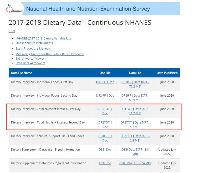Open the Questionnaire Instruments link

click(x=34, y=43)
